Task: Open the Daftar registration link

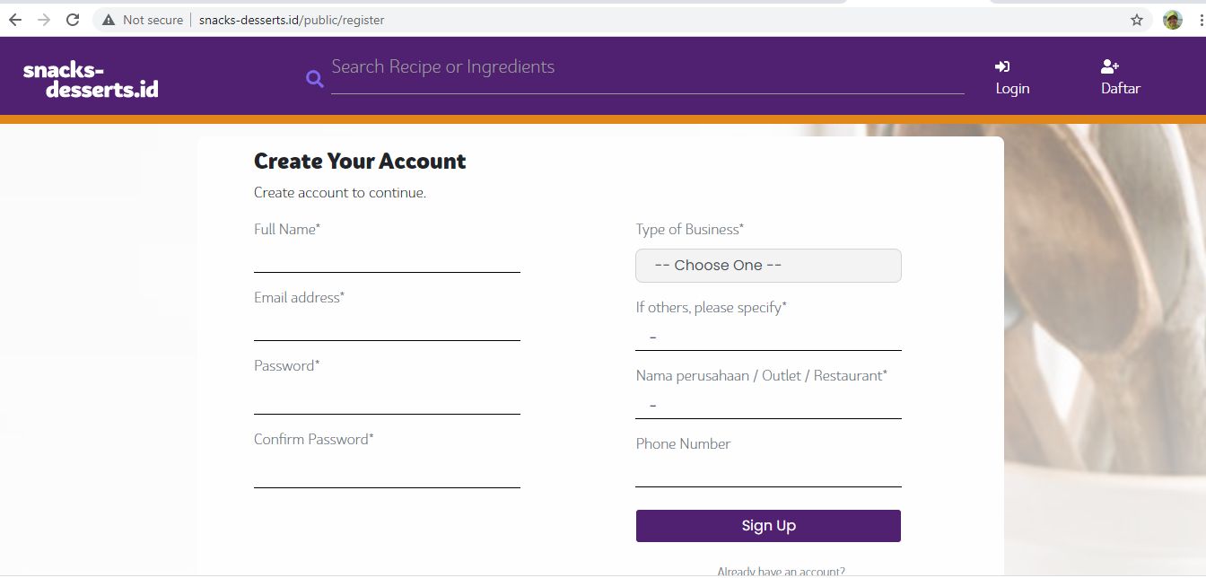Action: (1120, 78)
